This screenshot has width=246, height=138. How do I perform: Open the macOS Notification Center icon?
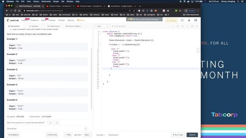click(x=243, y=2)
